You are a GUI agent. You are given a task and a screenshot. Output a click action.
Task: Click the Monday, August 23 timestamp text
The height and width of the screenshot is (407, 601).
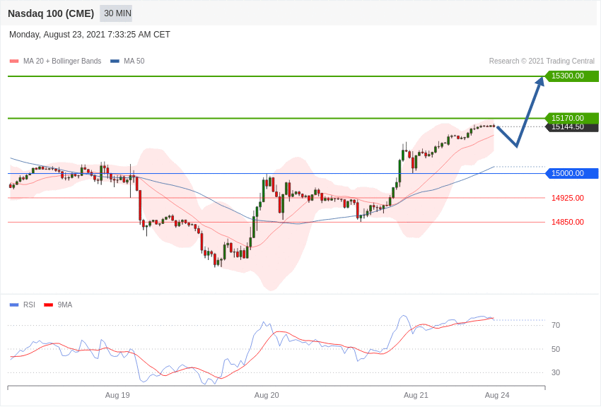(x=90, y=35)
